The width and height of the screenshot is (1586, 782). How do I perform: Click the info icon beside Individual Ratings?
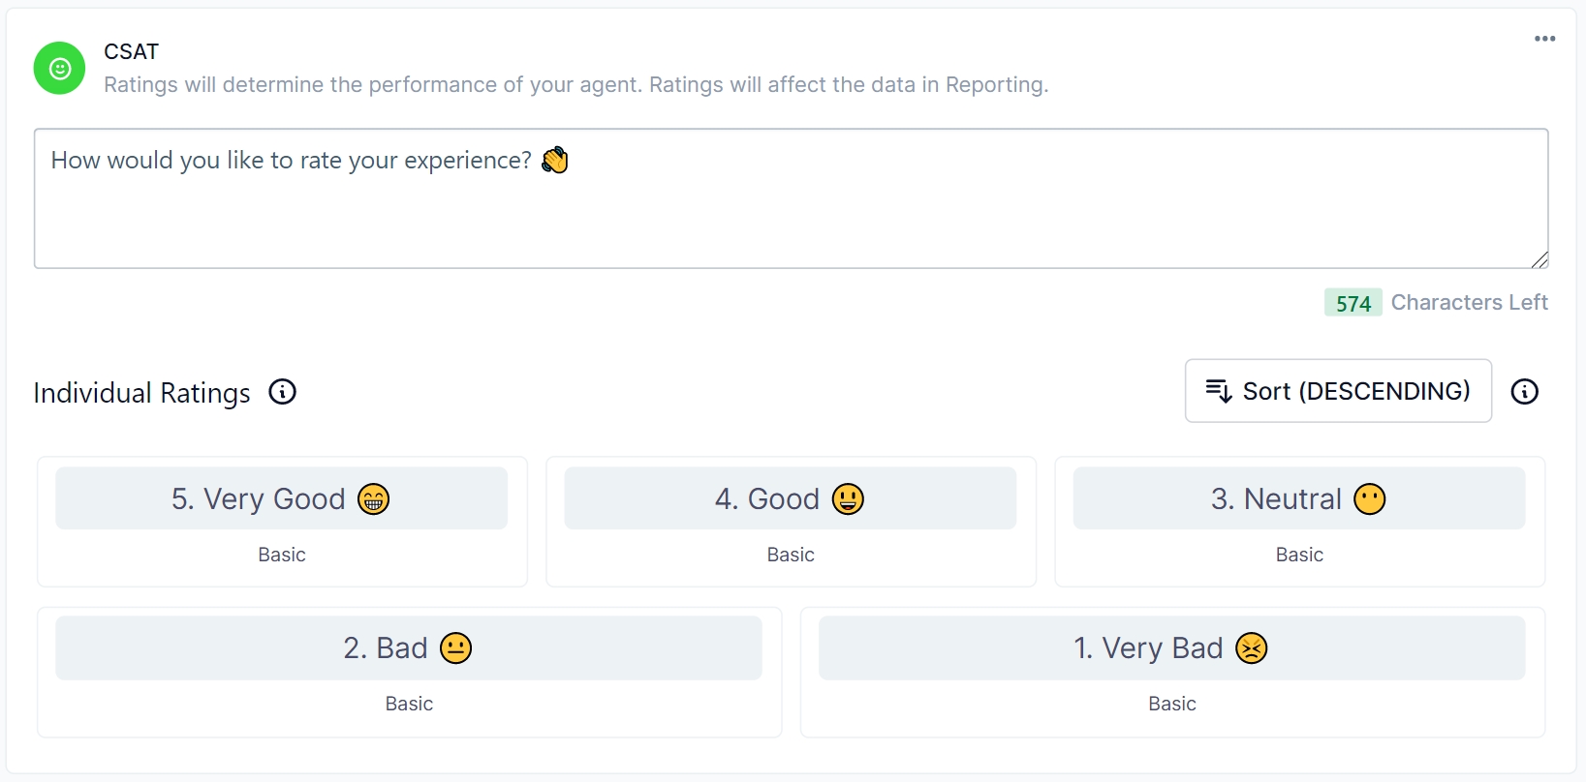pyautogui.click(x=282, y=392)
